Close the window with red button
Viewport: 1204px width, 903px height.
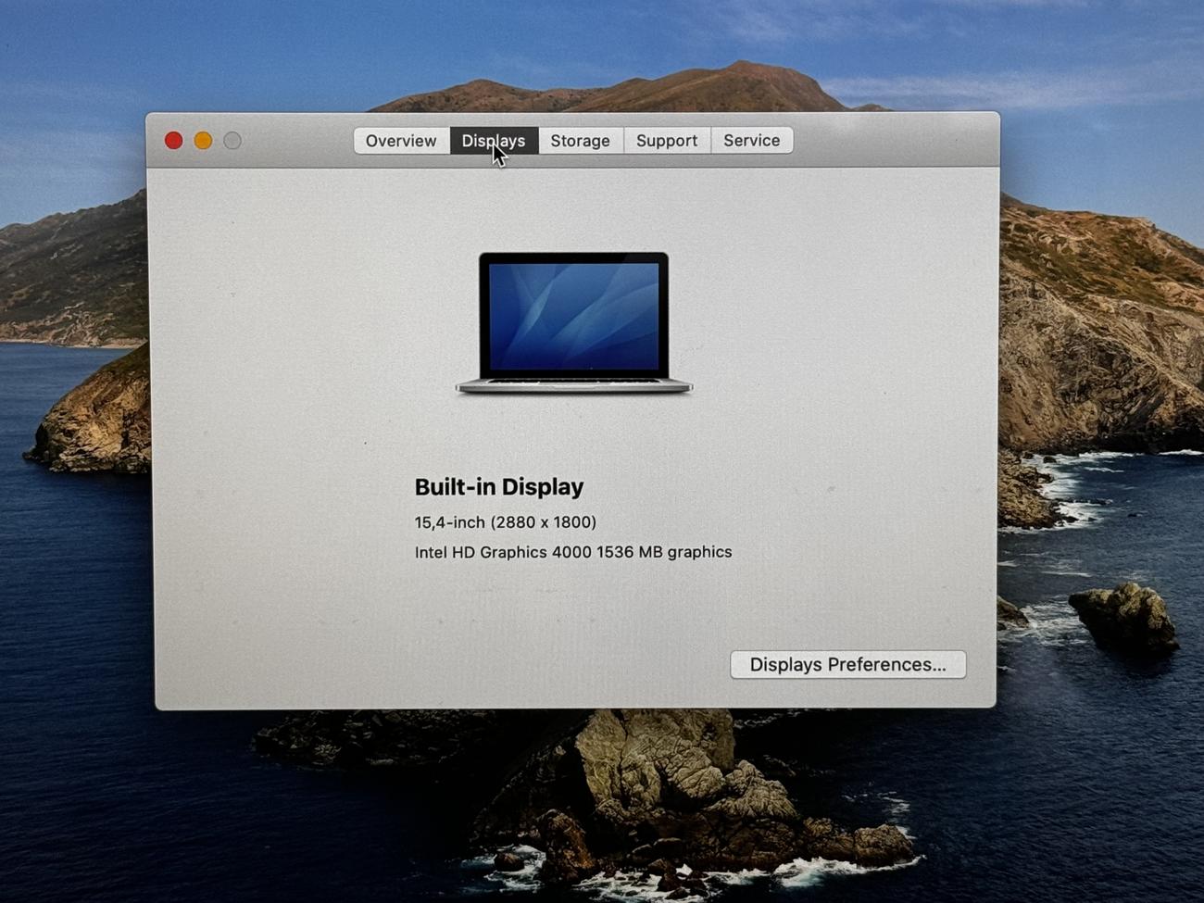point(173,141)
